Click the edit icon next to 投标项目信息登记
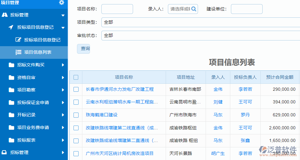Image resolution: width=300 pixels, height=160 pixels. point(18,40)
